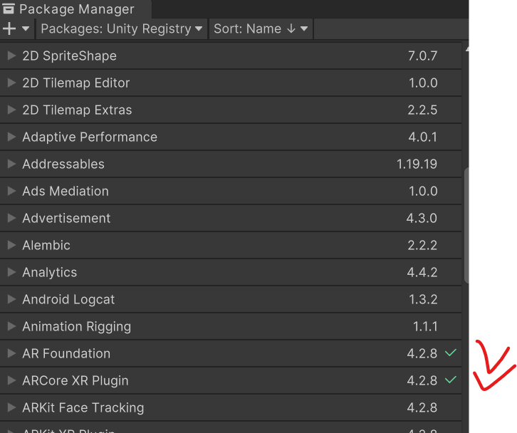This screenshot has width=517, height=433.
Task: Select the Adaptive Performance package
Action: click(231, 137)
